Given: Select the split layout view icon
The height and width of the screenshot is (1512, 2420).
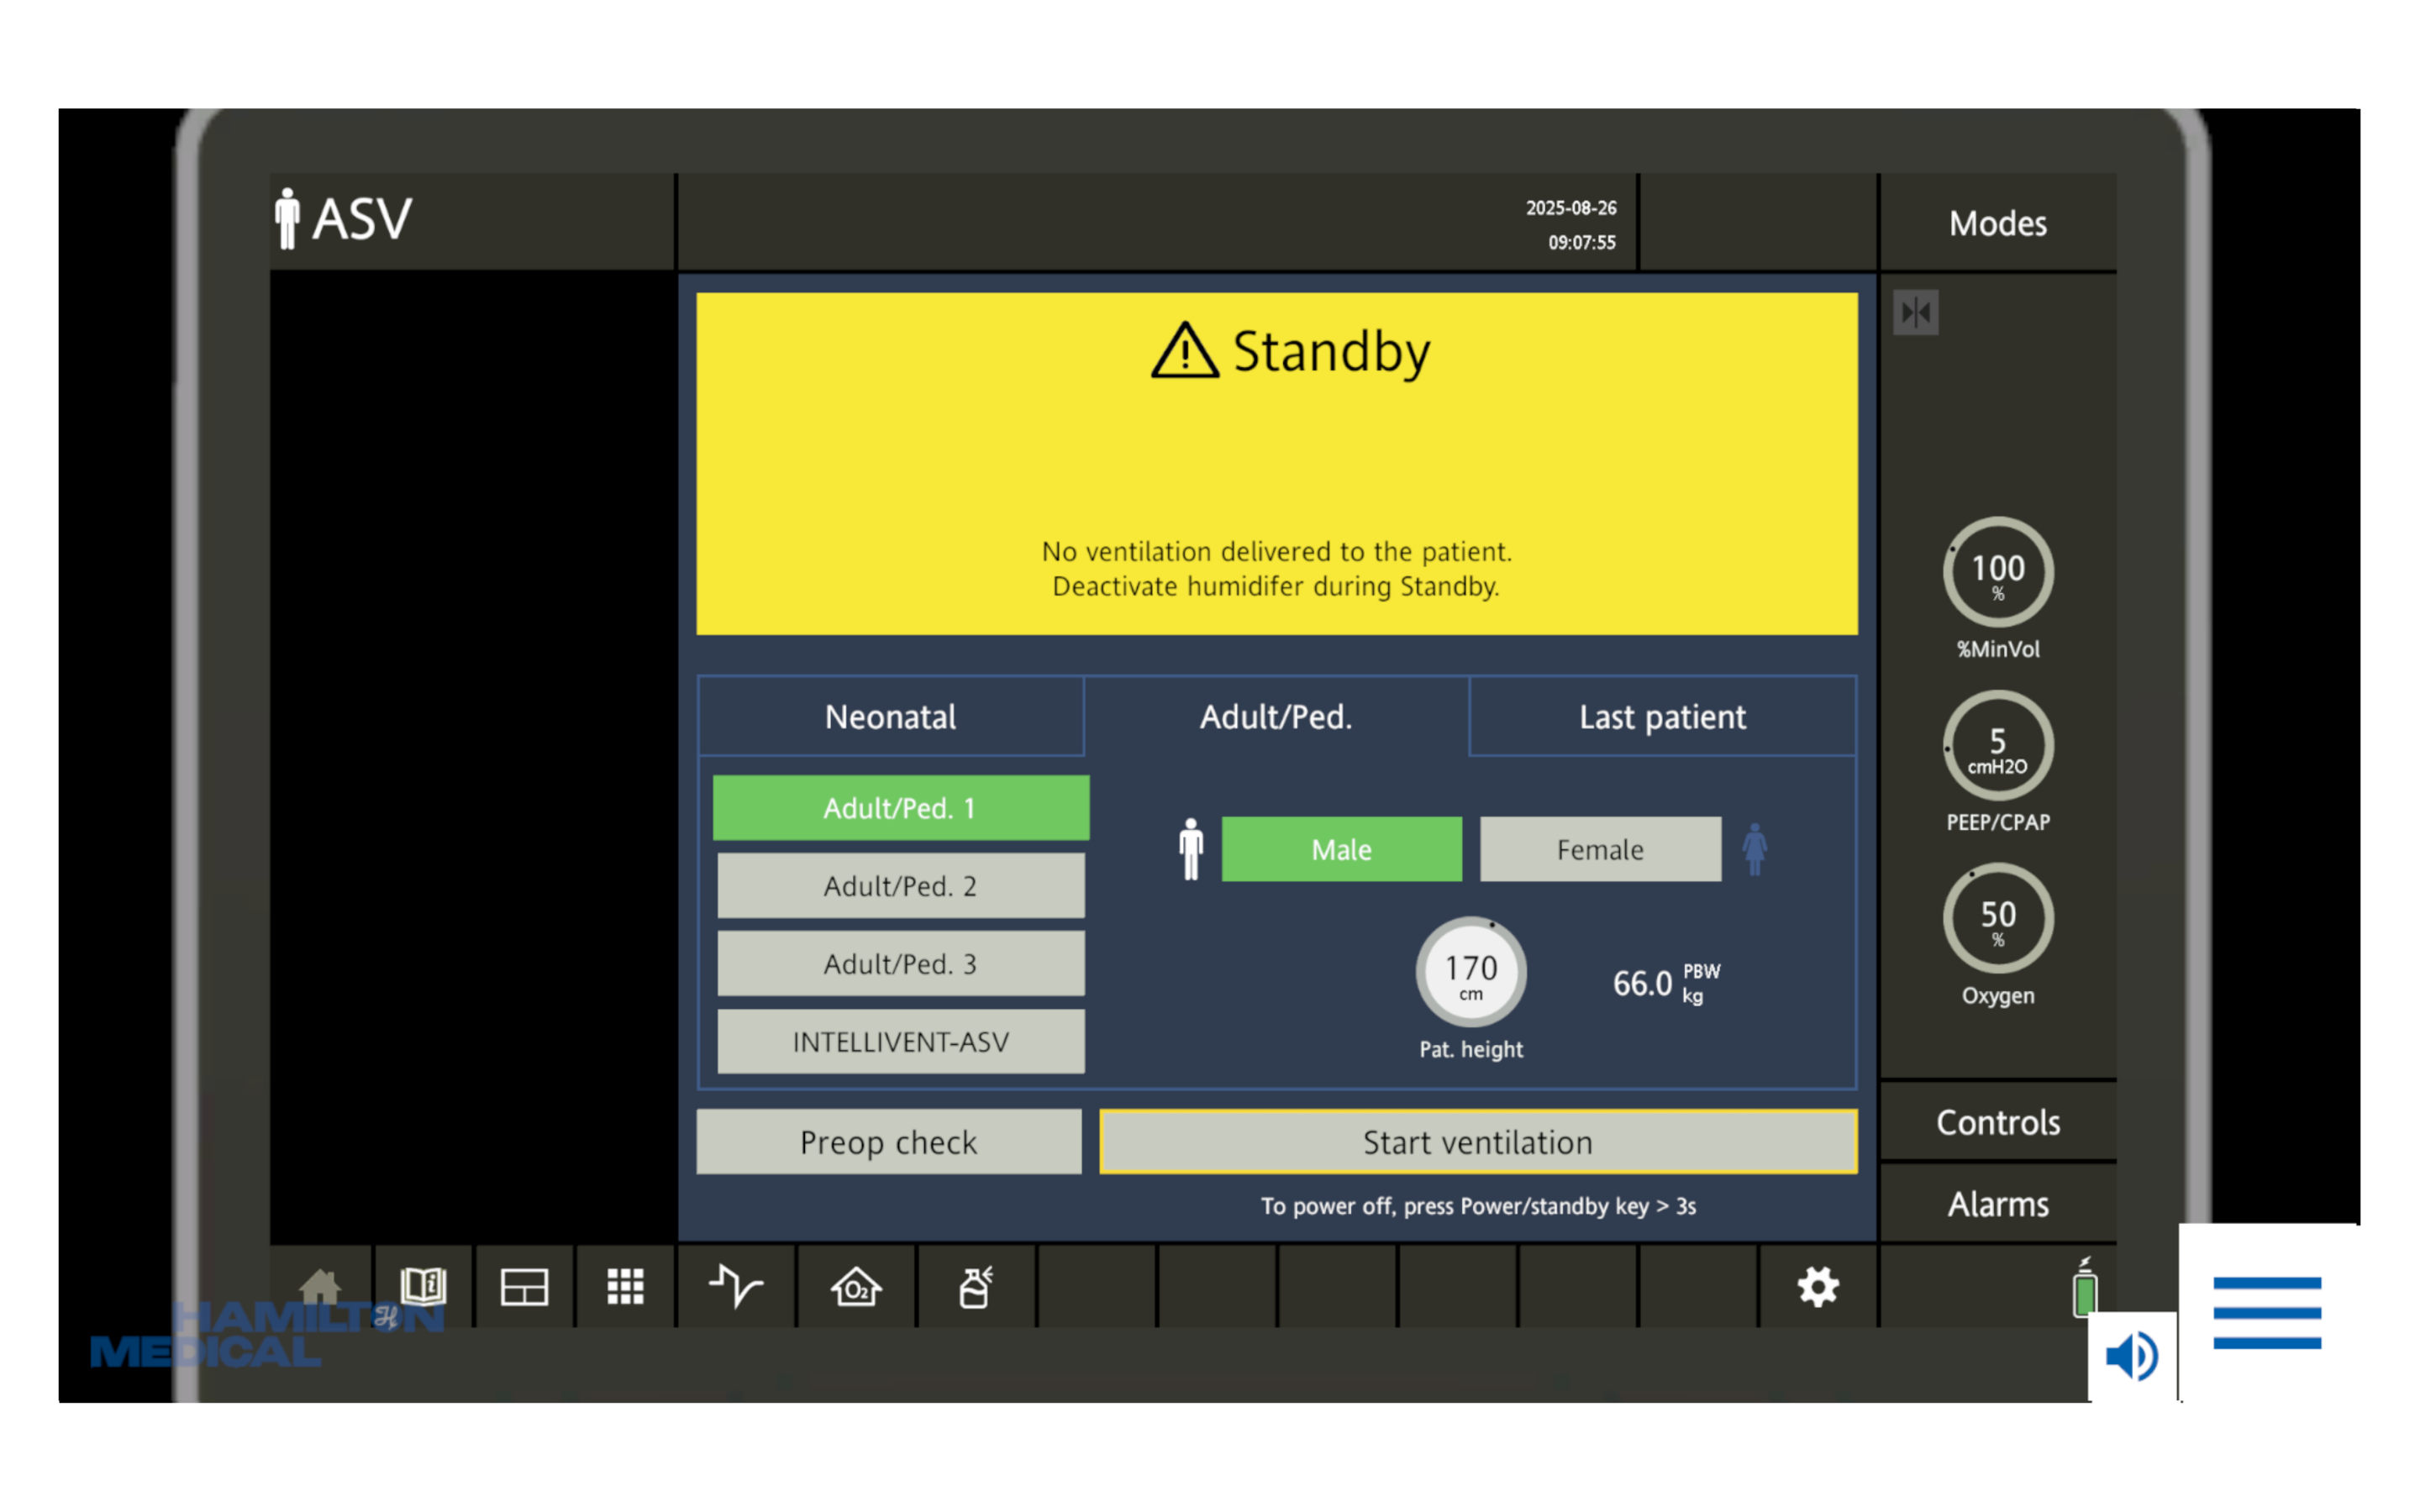Looking at the screenshot, I should click(524, 1287).
